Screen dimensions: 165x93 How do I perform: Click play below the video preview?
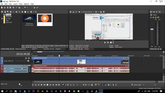pyautogui.click(x=105, y=43)
